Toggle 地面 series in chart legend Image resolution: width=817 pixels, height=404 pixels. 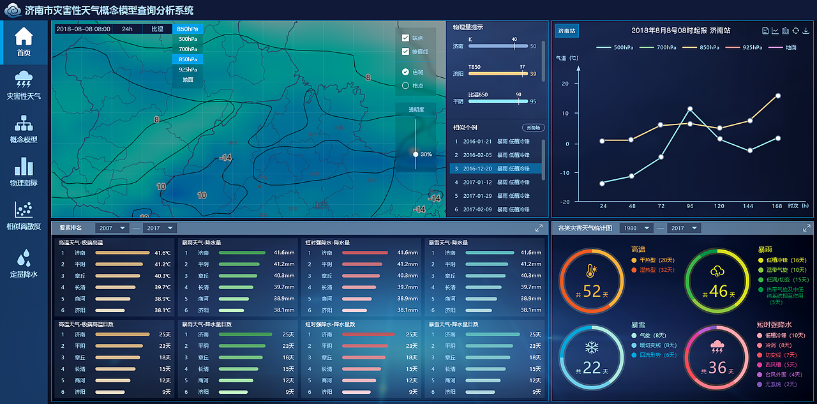783,47
